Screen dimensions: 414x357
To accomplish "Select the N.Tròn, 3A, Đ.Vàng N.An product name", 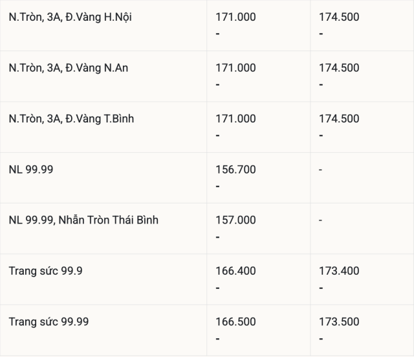I will [x=69, y=68].
